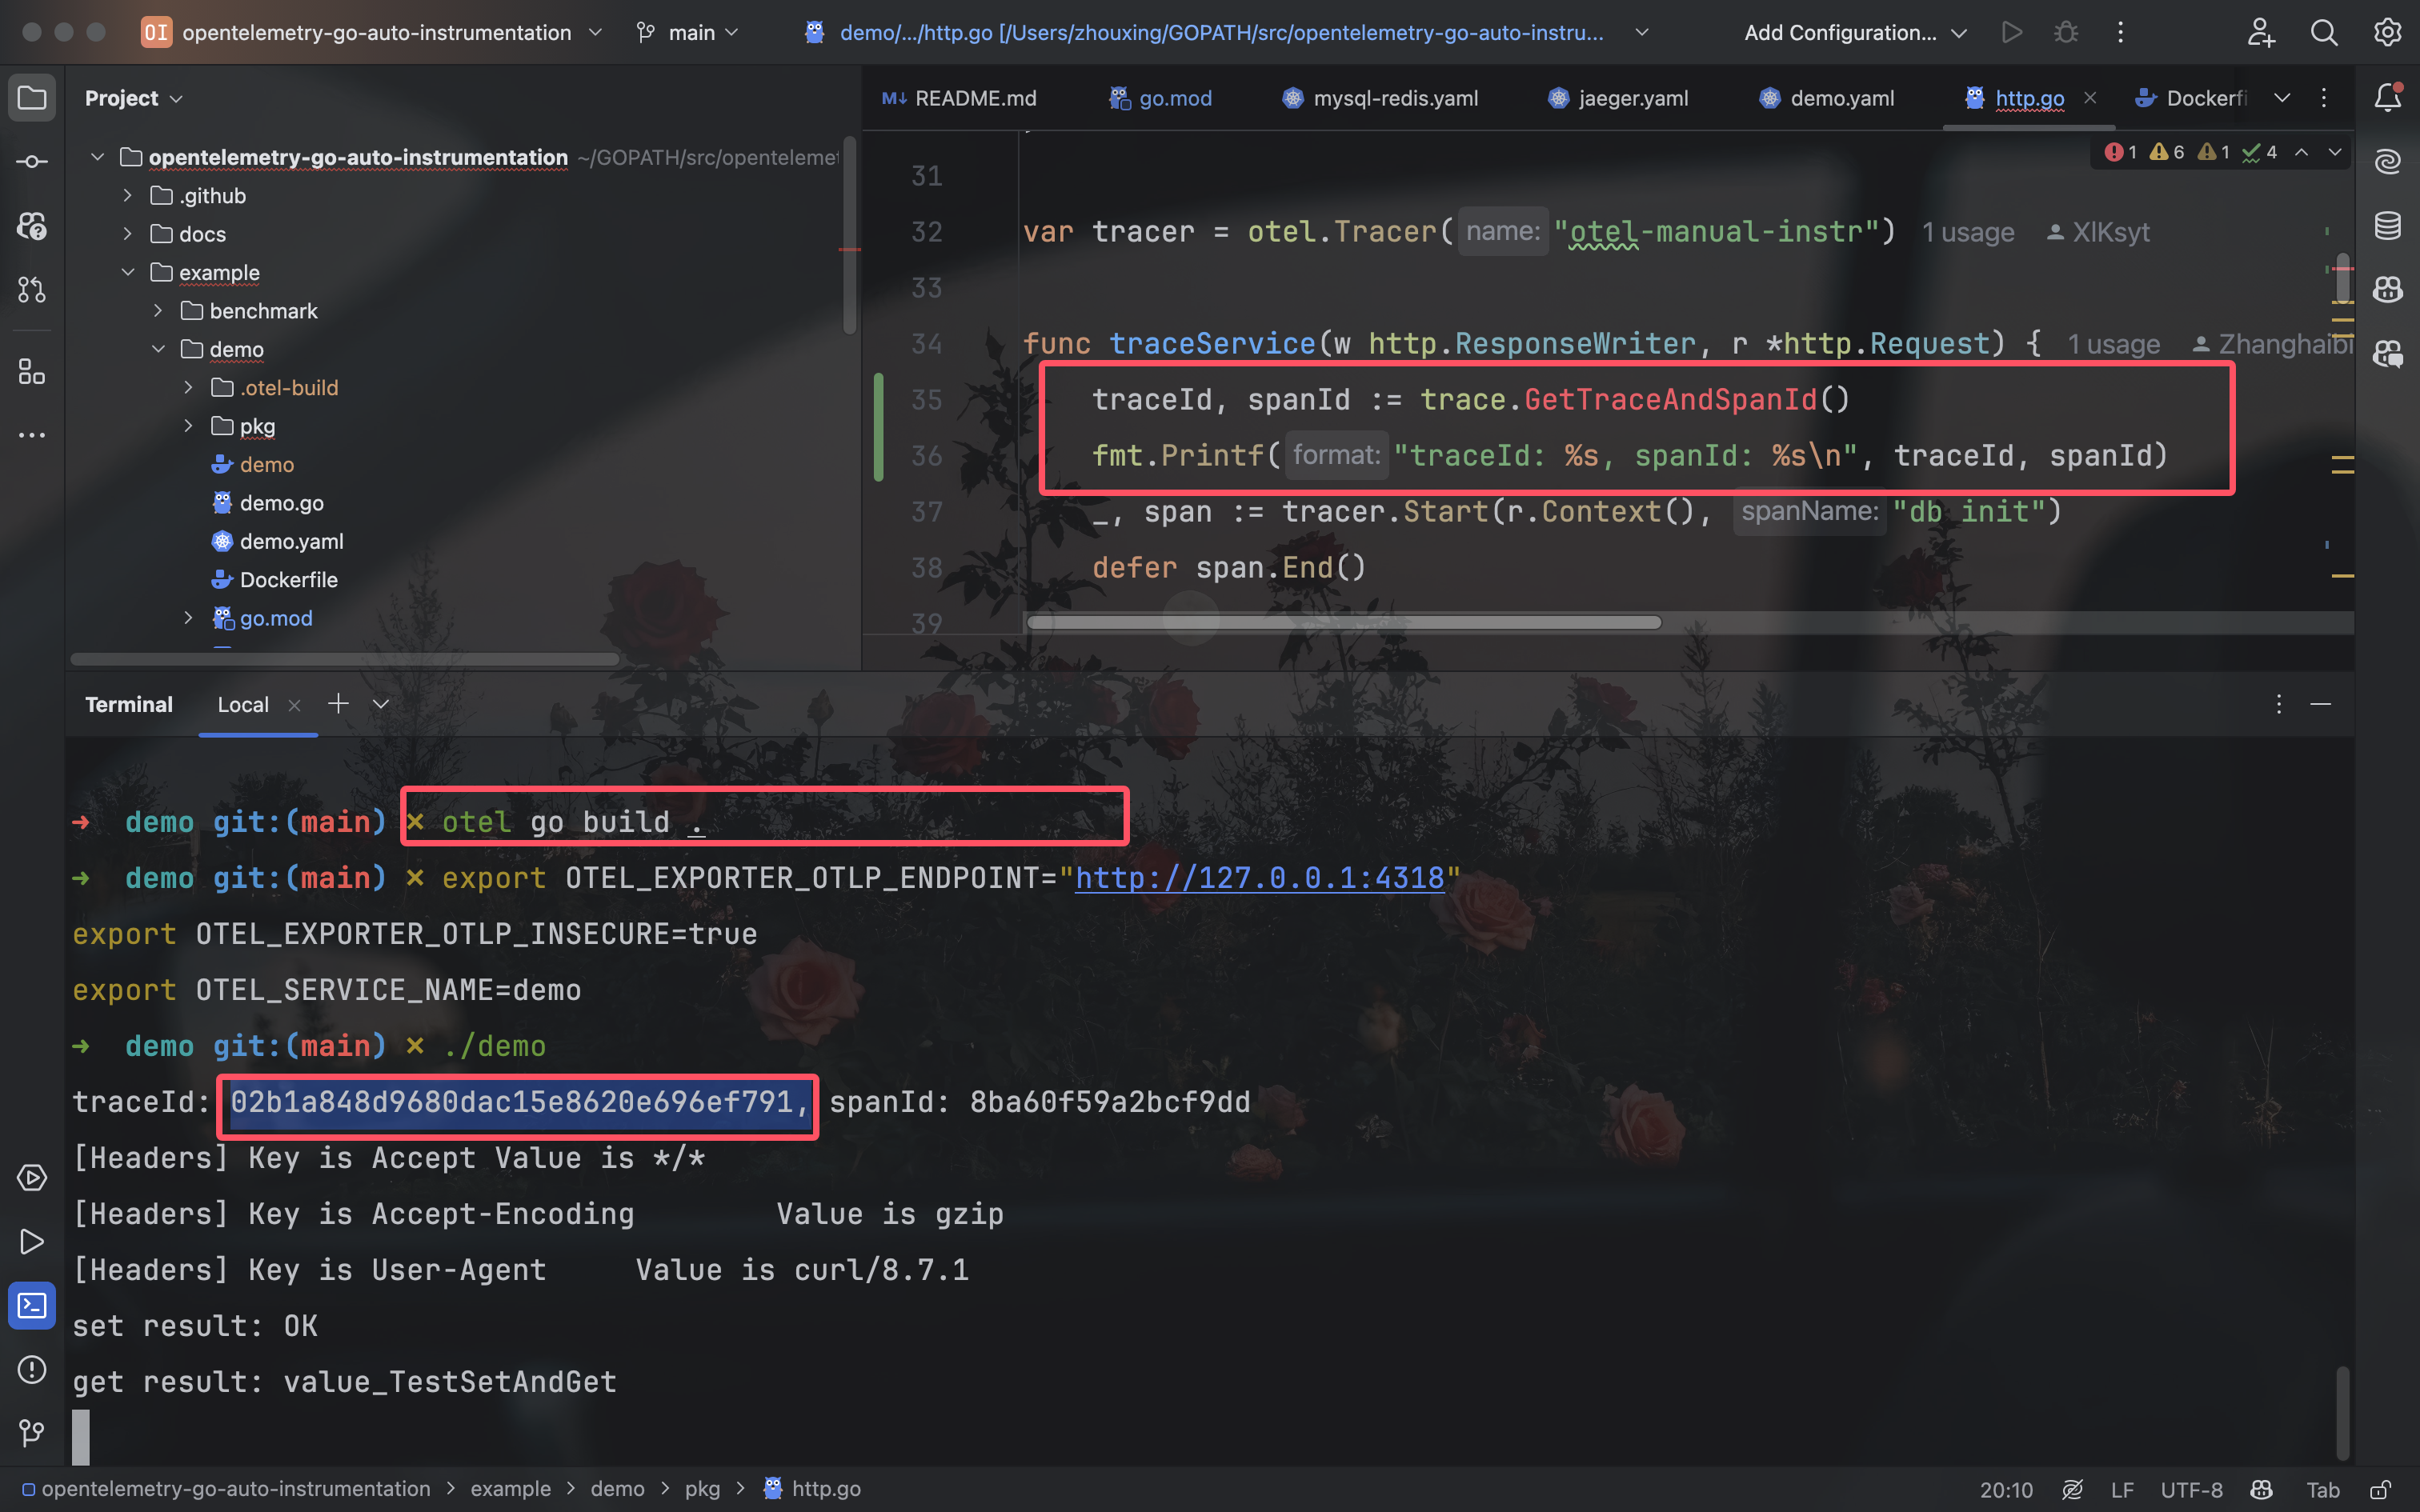Viewport: 2420px width, 1512px height.
Task: Open the http://127.0.0.1:4318 link in terminal
Action: click(1259, 878)
